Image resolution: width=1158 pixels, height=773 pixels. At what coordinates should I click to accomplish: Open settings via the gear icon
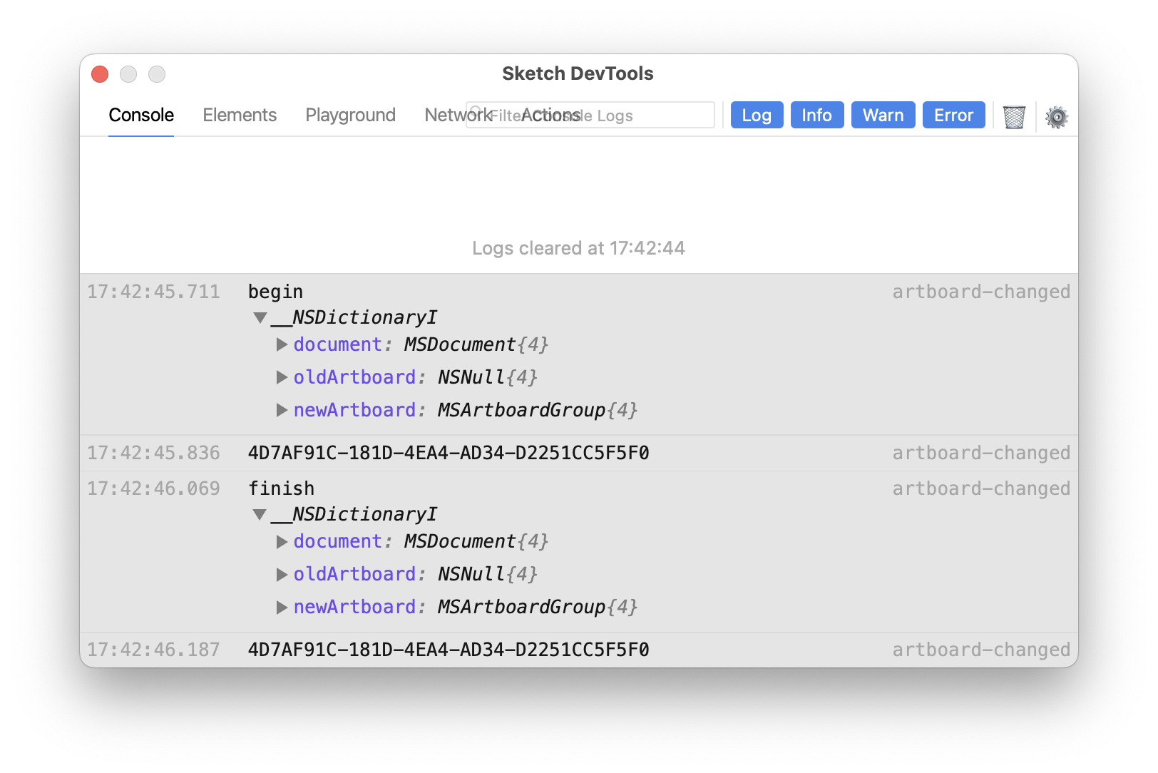coord(1057,116)
